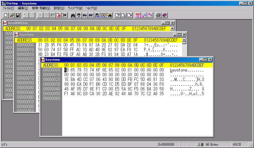Image resolution: width=254 pixels, height=148 pixels.
Task: Click the binoculars search-options icon
Action: 79,15
